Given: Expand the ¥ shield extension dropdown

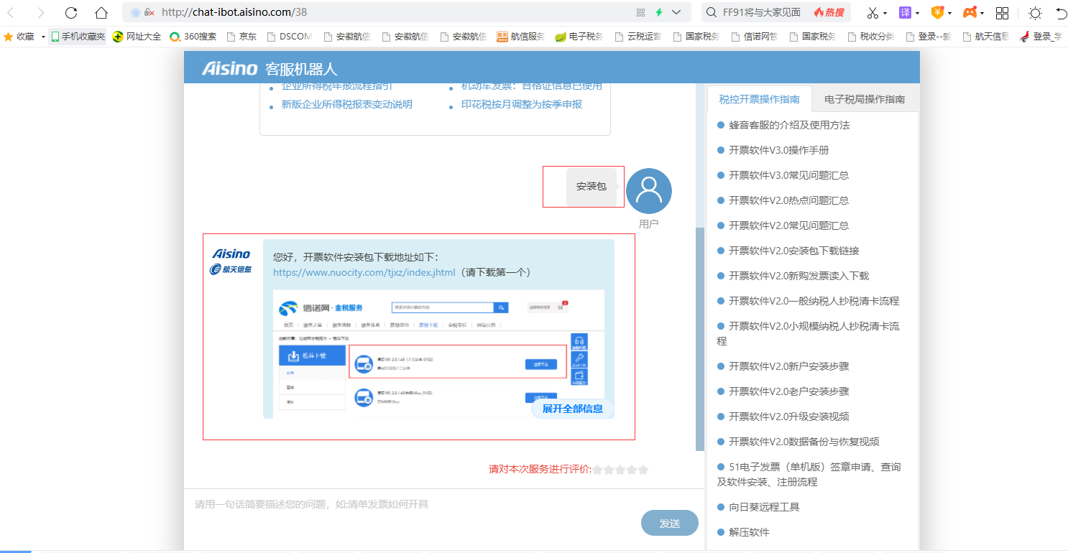Looking at the screenshot, I should [949, 13].
